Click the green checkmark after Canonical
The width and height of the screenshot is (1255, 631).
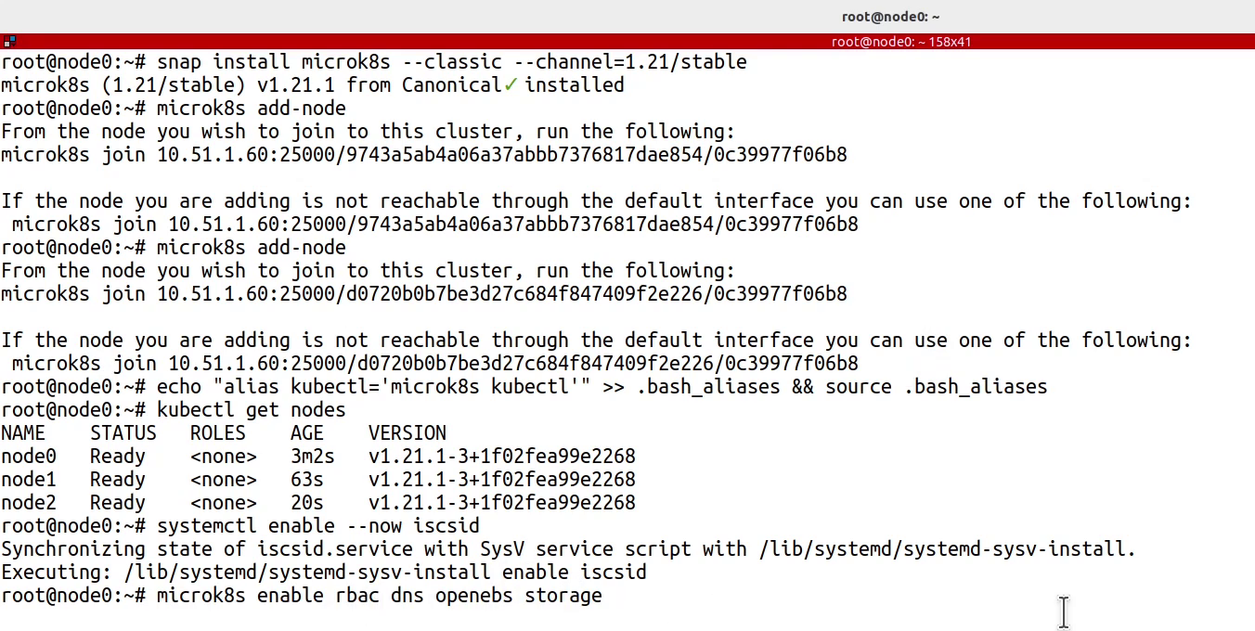point(511,85)
